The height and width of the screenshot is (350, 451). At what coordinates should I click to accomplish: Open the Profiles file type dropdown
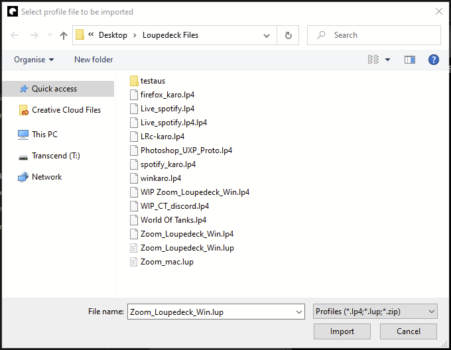point(375,312)
